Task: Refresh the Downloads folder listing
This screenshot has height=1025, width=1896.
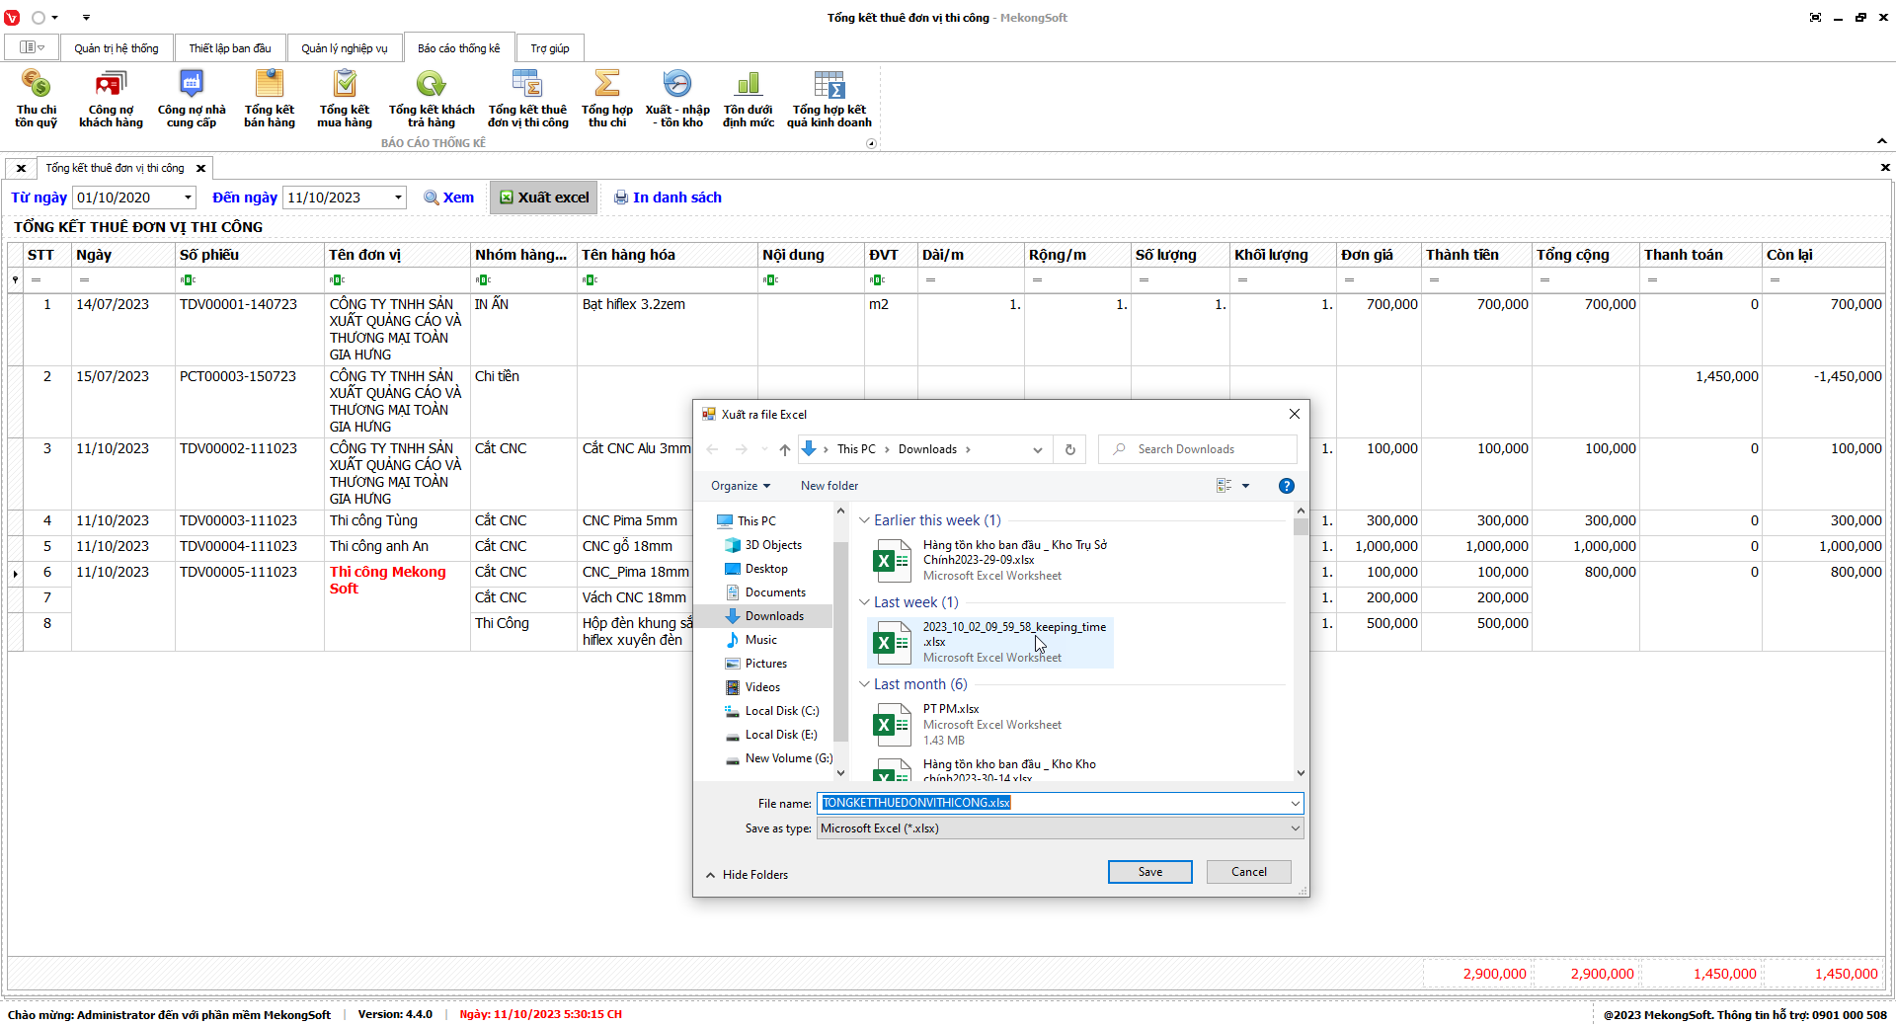Action: point(1069,449)
